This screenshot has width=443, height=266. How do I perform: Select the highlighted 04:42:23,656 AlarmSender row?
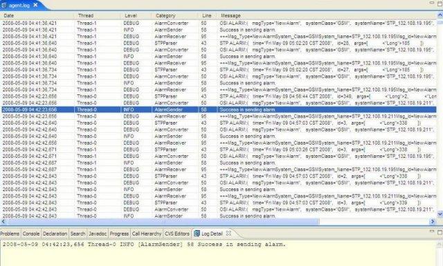tap(219, 109)
